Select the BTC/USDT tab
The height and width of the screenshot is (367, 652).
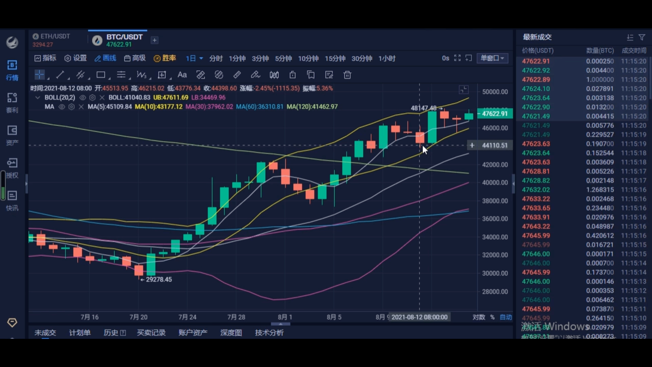point(117,40)
